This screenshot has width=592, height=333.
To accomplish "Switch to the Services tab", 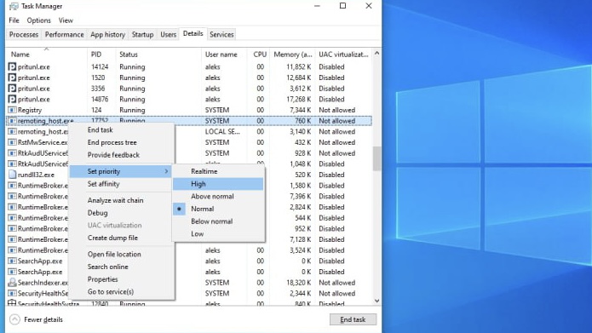I will coord(221,34).
